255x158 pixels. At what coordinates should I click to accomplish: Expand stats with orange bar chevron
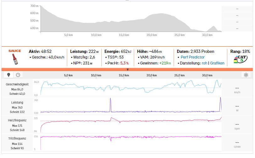pyautogui.click(x=127, y=69)
